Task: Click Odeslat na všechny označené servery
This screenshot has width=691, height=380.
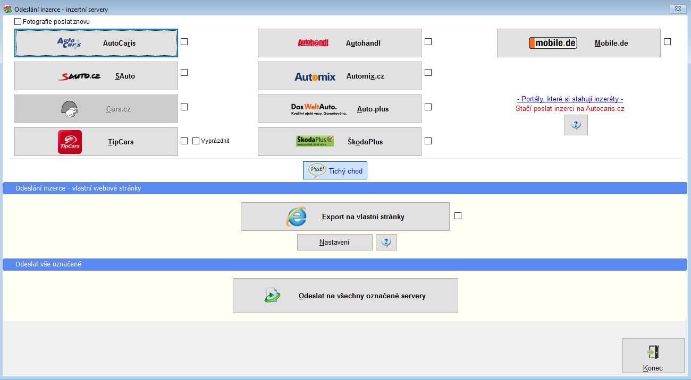Action: coord(345,296)
